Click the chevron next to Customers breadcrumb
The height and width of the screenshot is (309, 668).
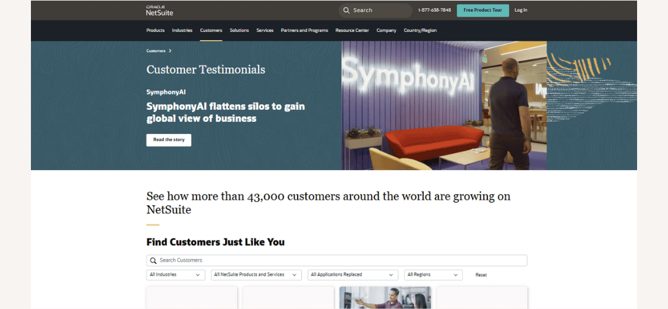pos(170,51)
